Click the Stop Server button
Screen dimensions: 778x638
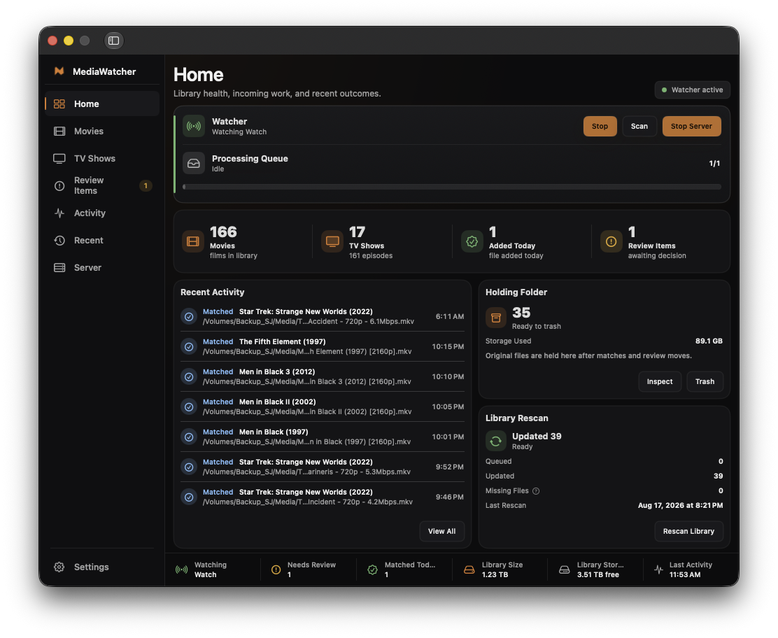[x=691, y=126]
